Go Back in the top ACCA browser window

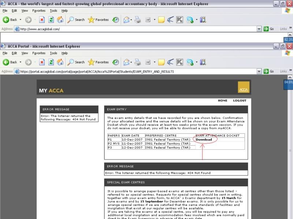click(10, 20)
